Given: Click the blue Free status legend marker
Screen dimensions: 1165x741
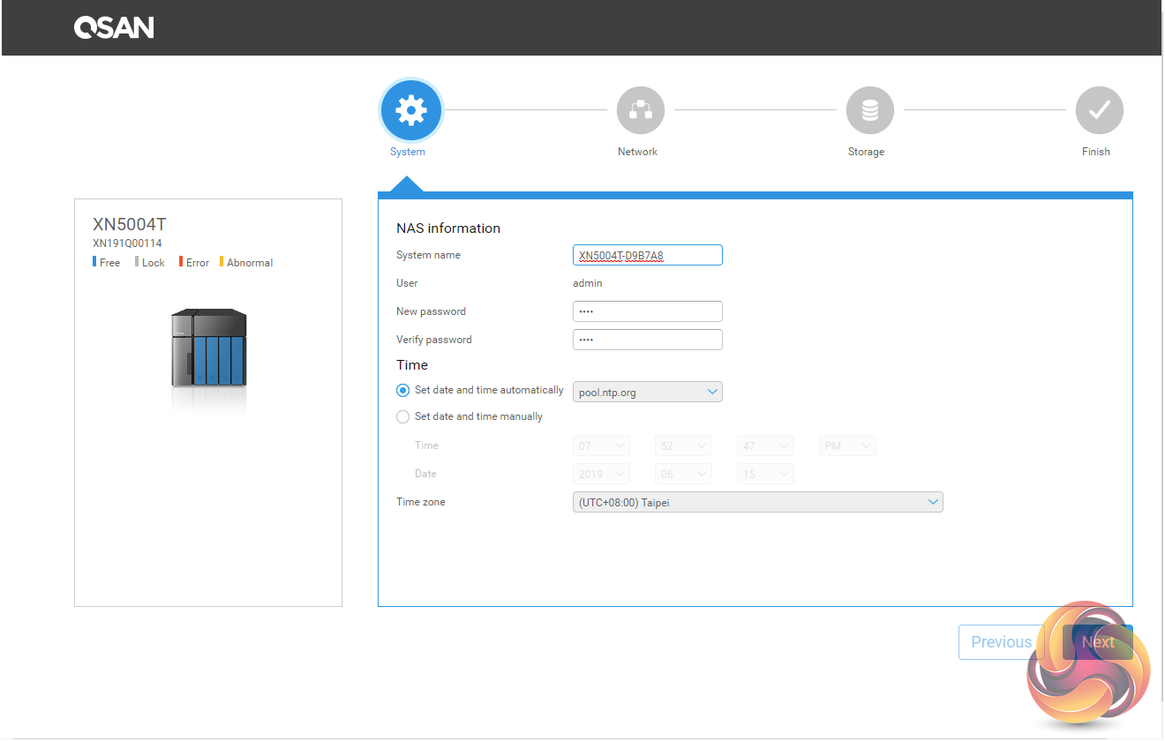Looking at the screenshot, I should click(x=94, y=262).
